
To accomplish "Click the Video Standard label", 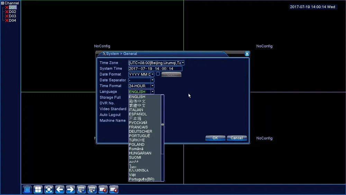I will [x=113, y=109].
